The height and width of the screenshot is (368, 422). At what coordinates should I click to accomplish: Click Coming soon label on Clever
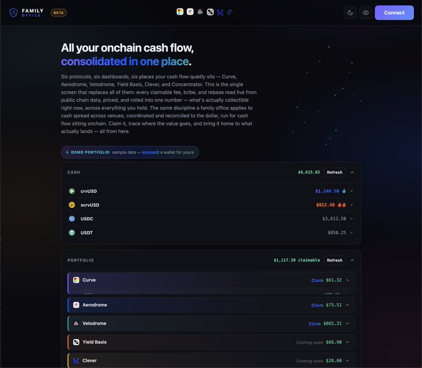tap(310, 361)
